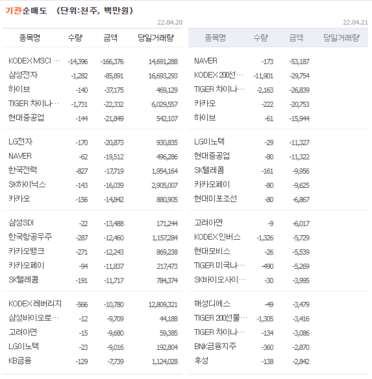Open NAVER link in 22.04.20 table
Screen dimensions: 372x379
coord(20,156)
